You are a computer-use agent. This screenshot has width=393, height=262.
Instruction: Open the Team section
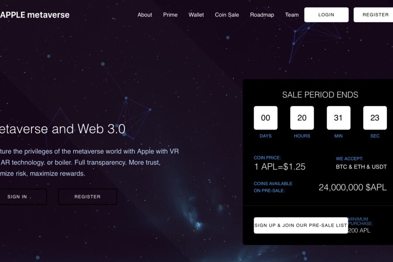[292, 15]
